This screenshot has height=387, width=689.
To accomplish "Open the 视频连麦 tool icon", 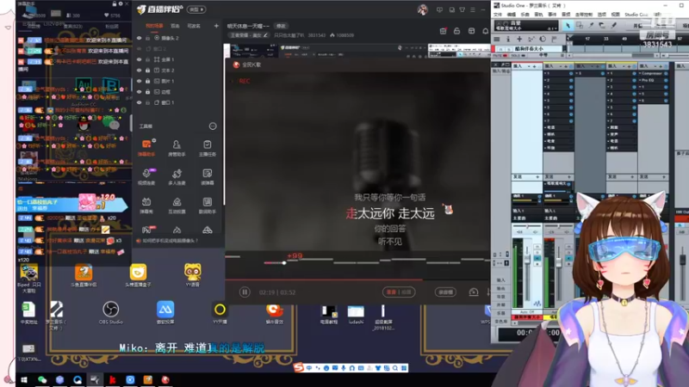I will coord(146,176).
